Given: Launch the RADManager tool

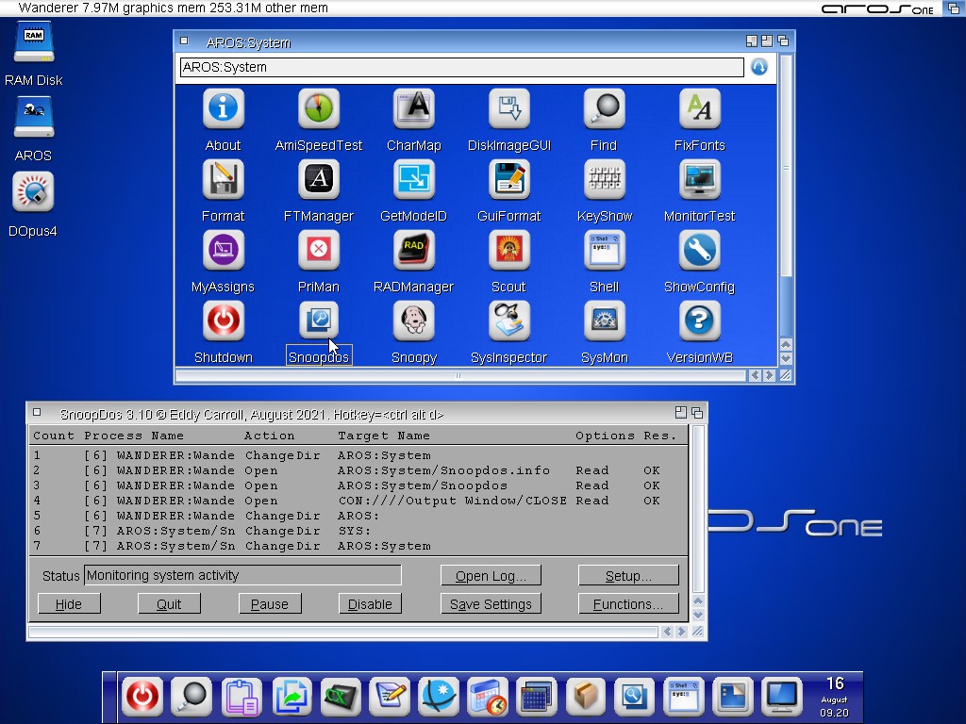Looking at the screenshot, I should 413,252.
